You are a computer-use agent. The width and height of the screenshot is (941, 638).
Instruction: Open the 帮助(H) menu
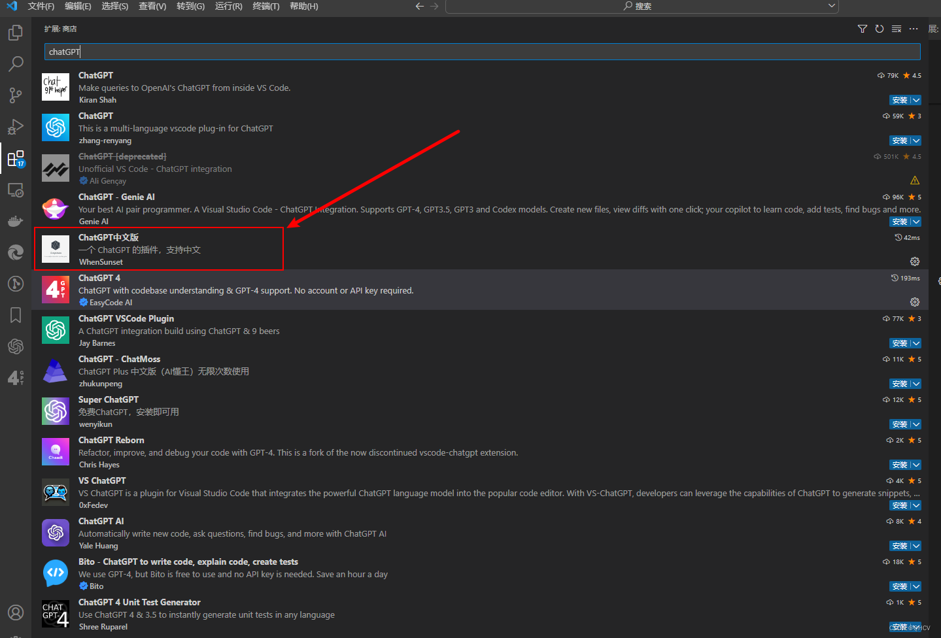pos(304,6)
